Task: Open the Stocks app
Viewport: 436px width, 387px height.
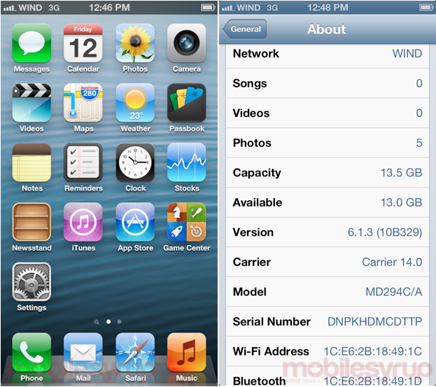Action: point(187,162)
